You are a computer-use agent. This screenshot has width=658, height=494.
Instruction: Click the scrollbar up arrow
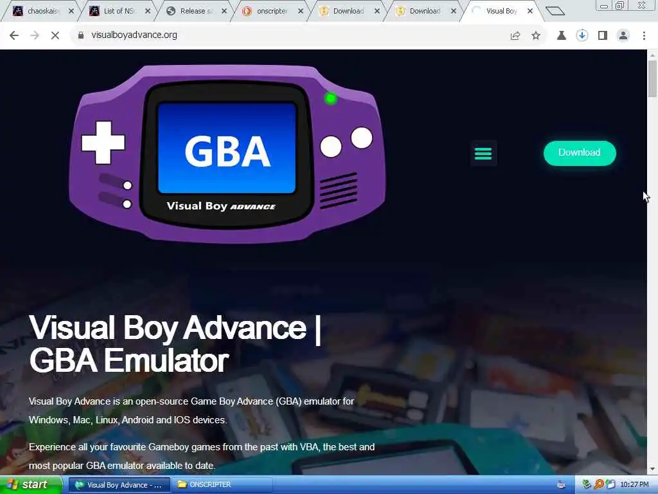[x=652, y=55]
